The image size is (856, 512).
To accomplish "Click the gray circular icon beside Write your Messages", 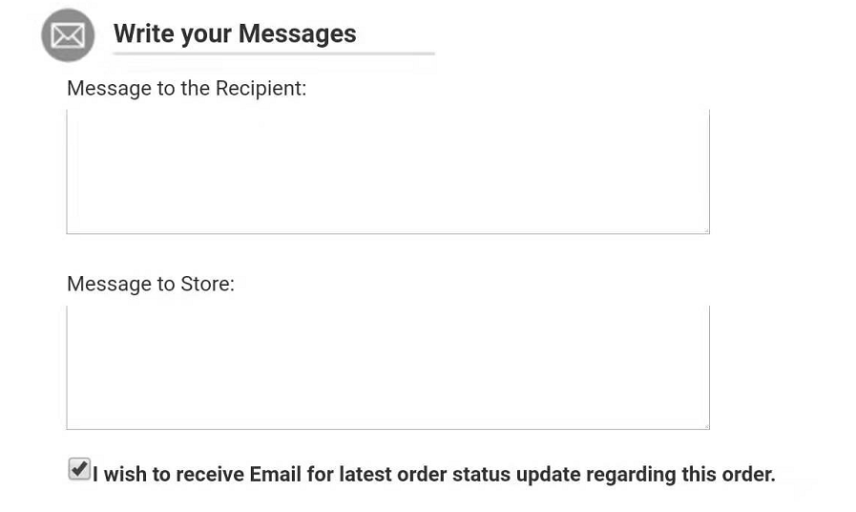I will click(x=68, y=35).
